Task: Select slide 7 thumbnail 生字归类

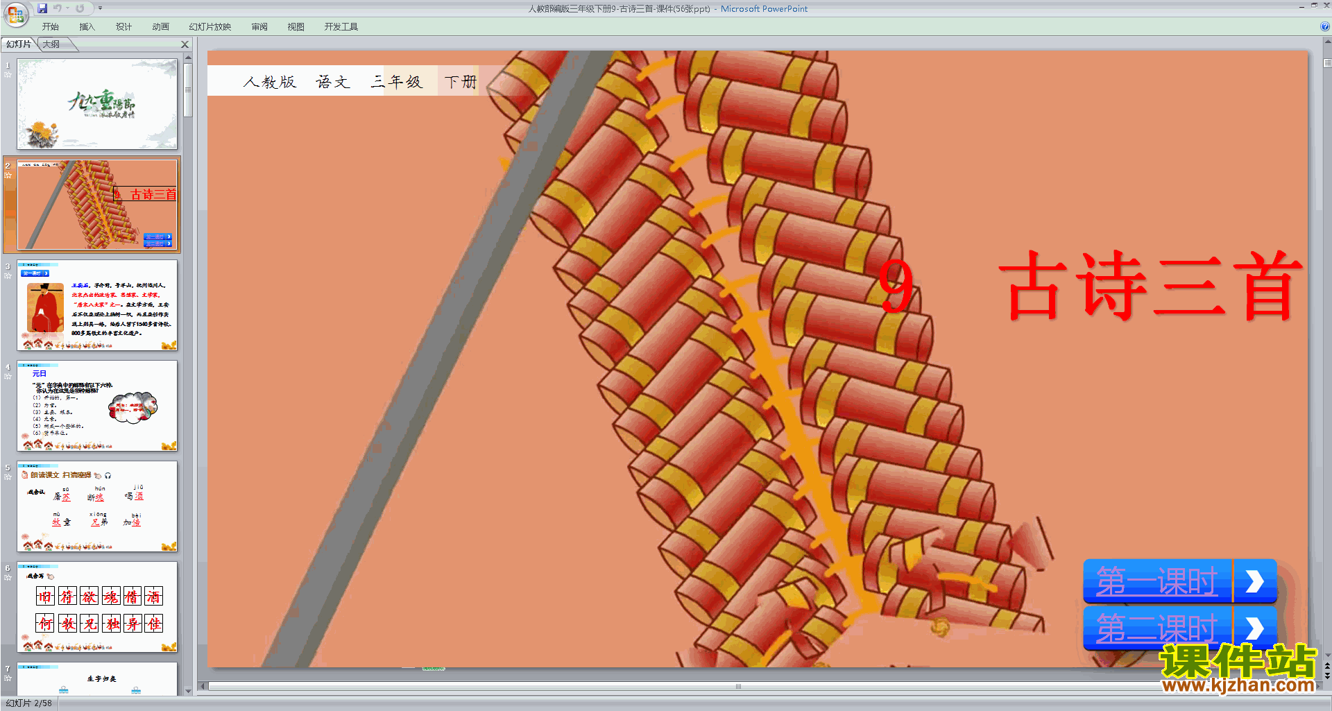Action: (97, 679)
